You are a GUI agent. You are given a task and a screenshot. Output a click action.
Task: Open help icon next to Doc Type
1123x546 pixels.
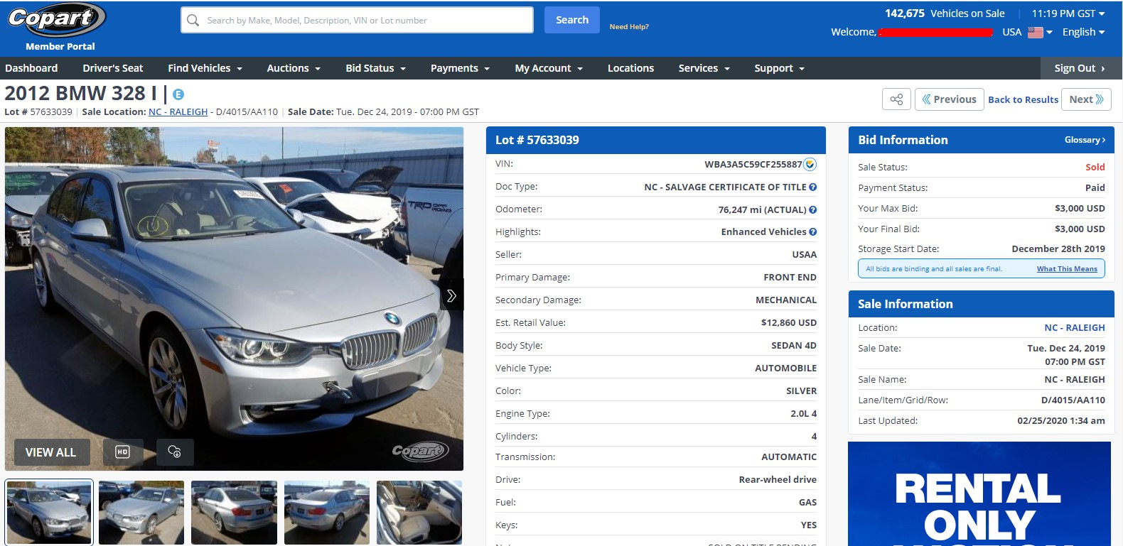click(813, 187)
